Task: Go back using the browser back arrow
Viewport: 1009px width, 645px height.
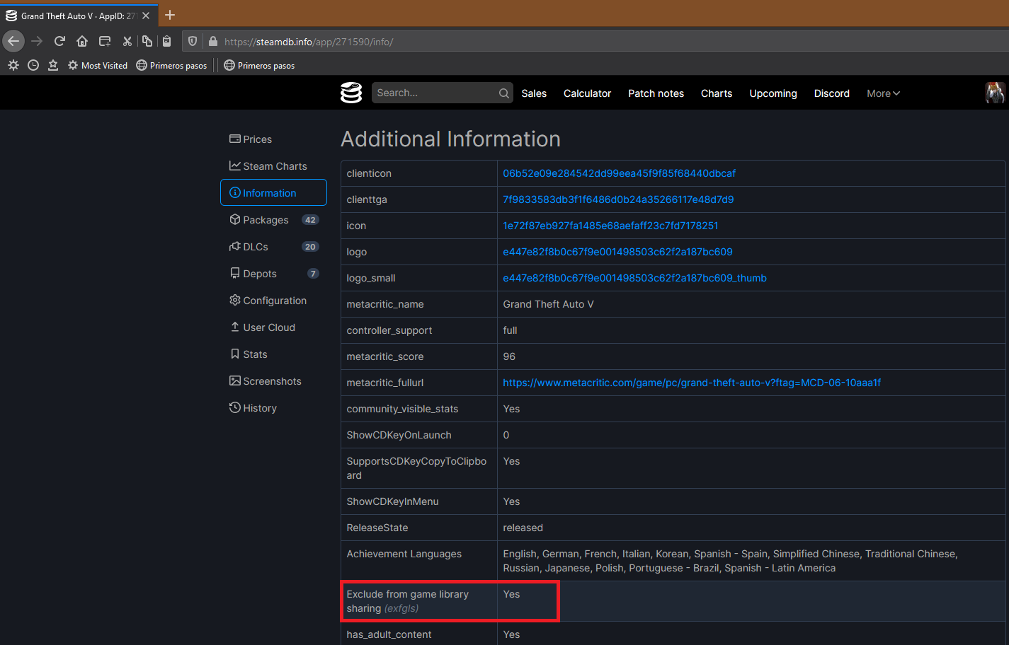Action: point(13,41)
